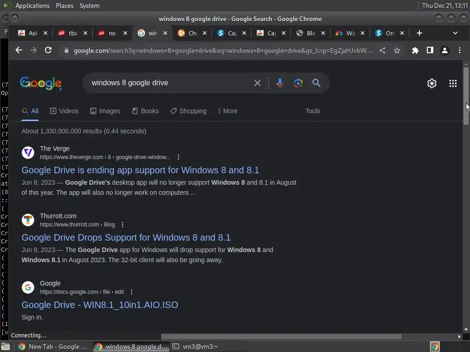
Task: Click the Google logo
Action: click(41, 83)
